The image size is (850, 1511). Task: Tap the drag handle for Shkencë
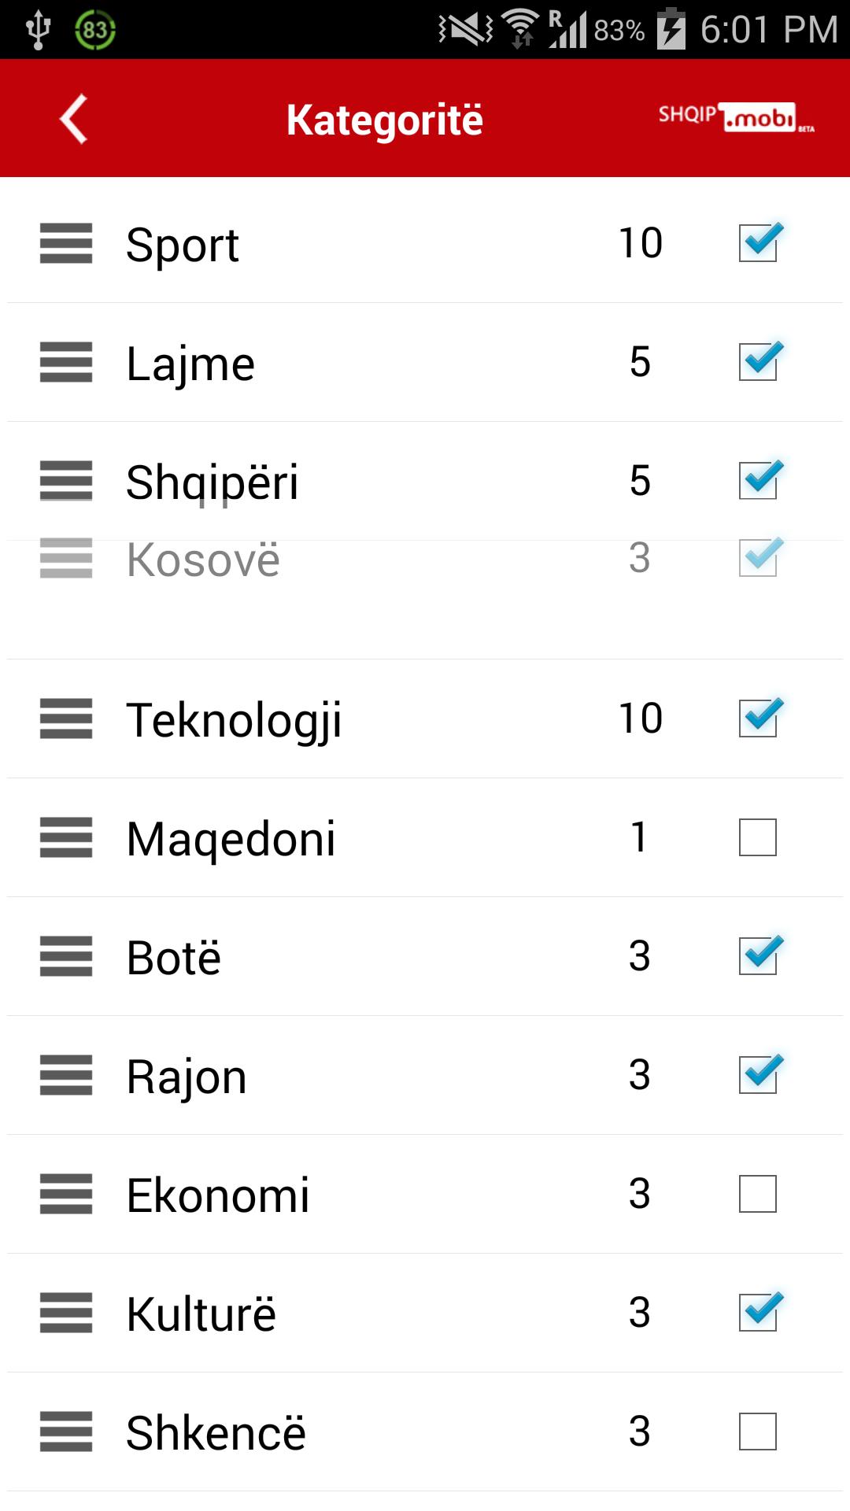[x=66, y=1432]
